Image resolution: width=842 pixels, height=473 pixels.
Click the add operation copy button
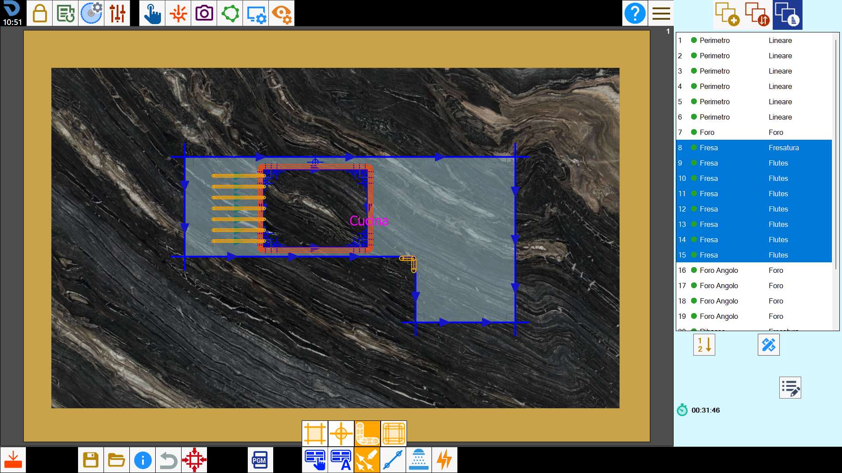(728, 14)
